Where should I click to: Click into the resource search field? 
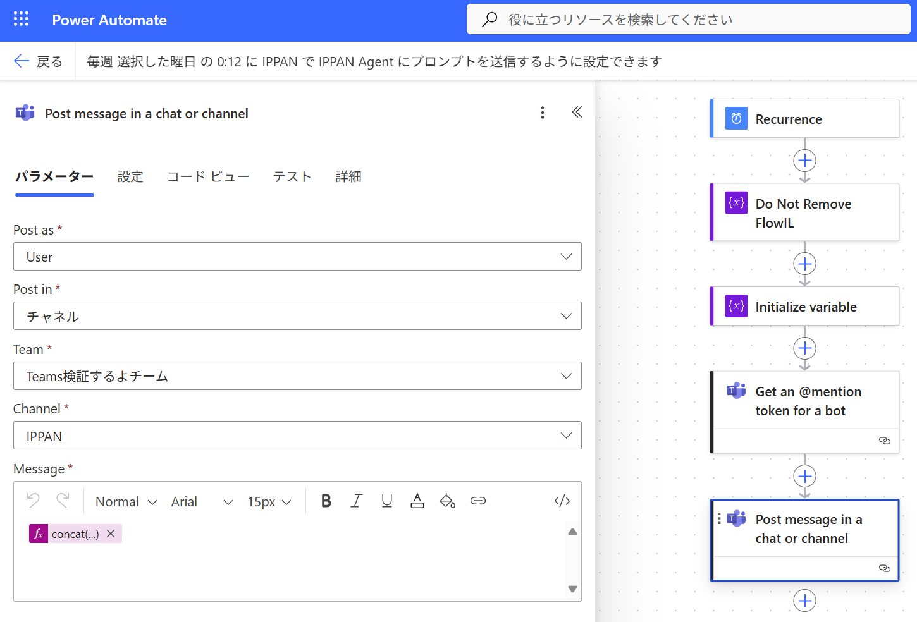[x=689, y=20]
